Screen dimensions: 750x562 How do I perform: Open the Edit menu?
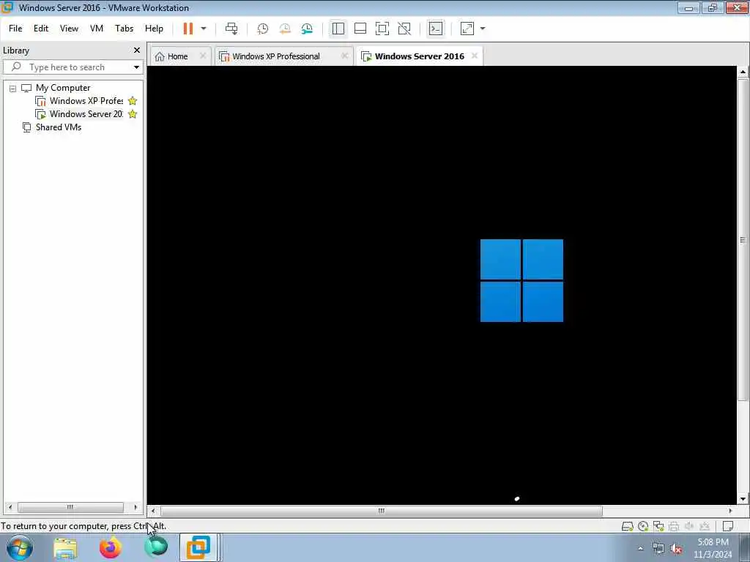(x=41, y=29)
